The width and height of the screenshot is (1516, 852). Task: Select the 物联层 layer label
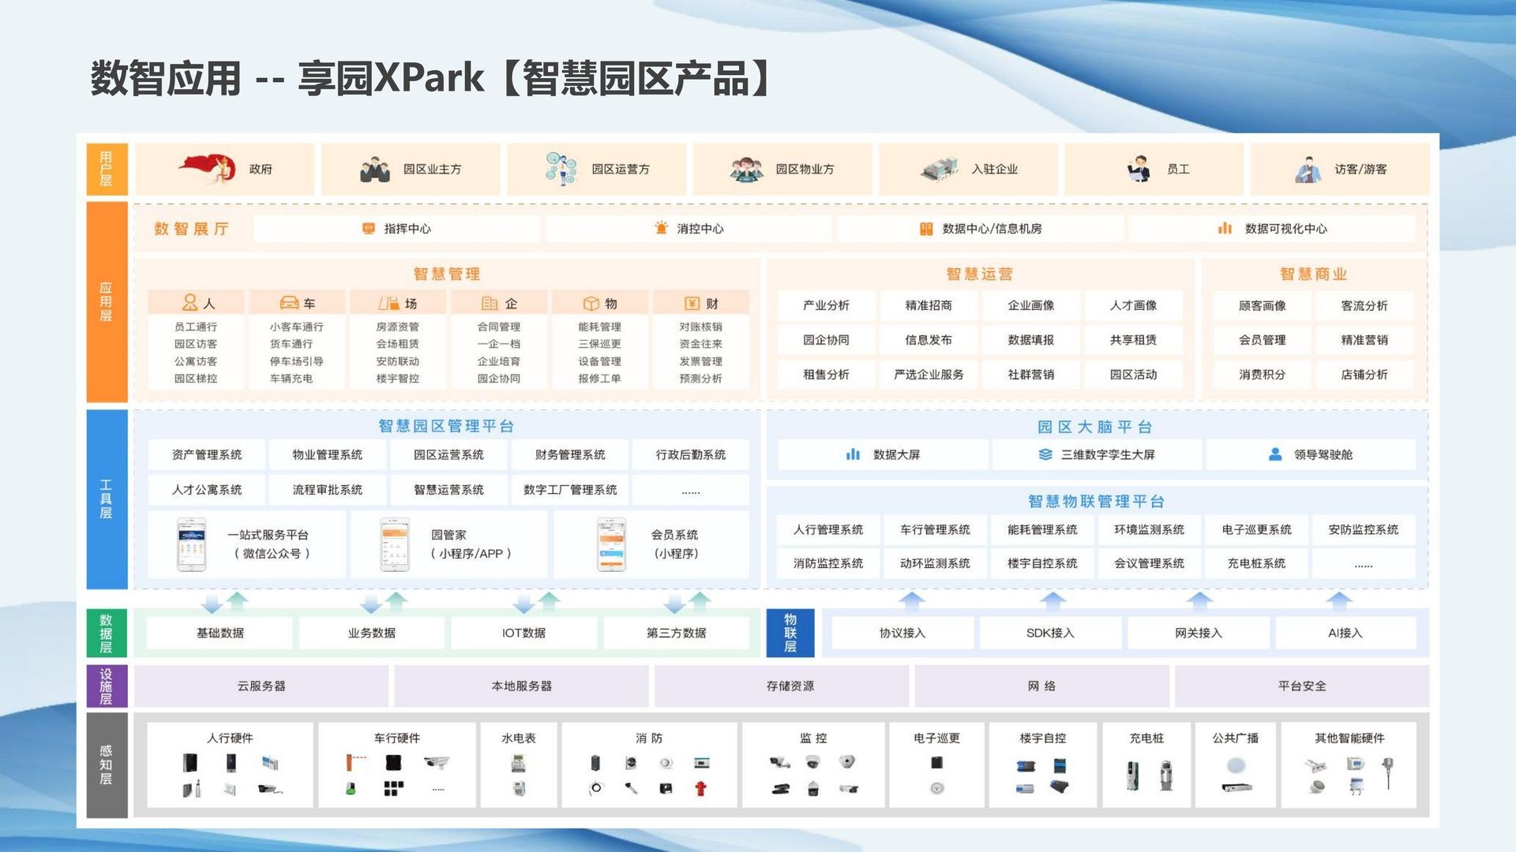[x=790, y=633]
